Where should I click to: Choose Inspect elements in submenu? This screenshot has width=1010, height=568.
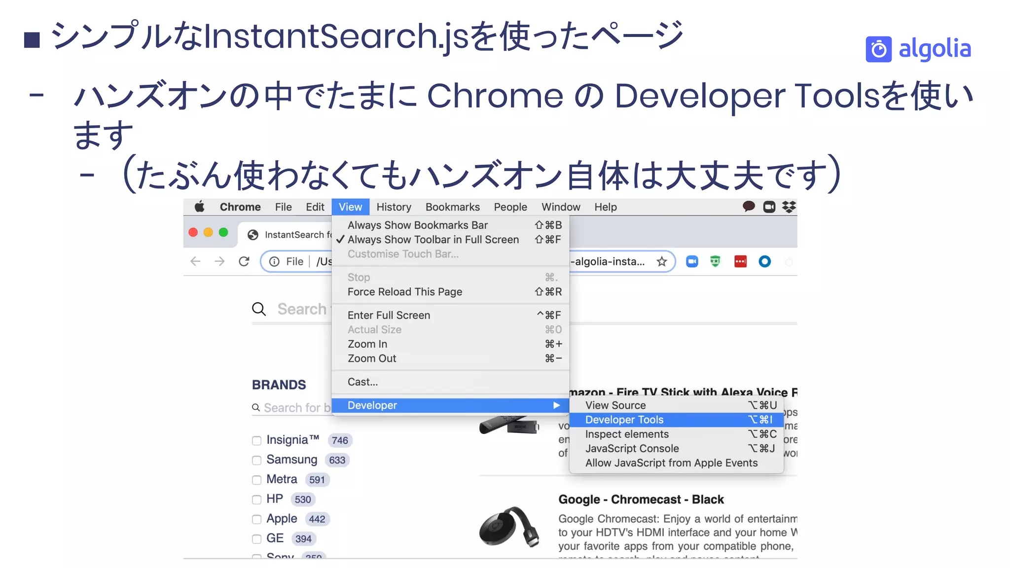[x=676, y=434]
